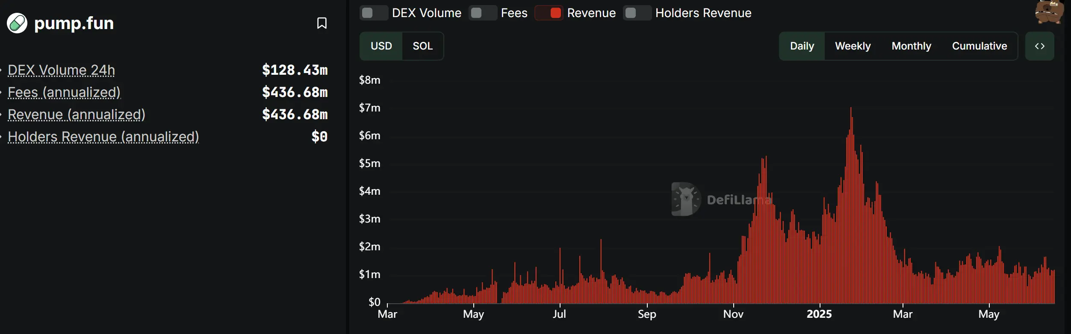
Task: Click the DefiLlama watermark logo
Action: (686, 199)
